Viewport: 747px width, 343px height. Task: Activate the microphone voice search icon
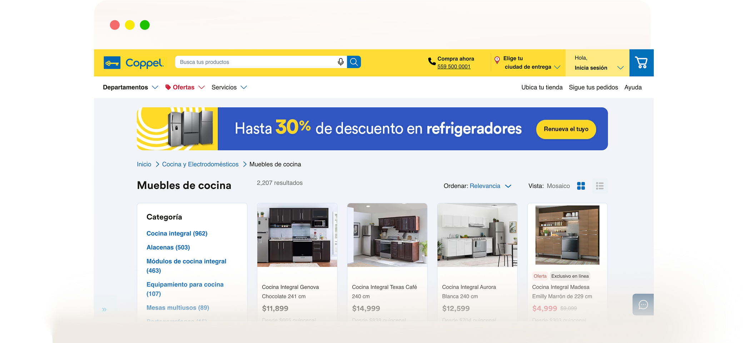pyautogui.click(x=340, y=62)
